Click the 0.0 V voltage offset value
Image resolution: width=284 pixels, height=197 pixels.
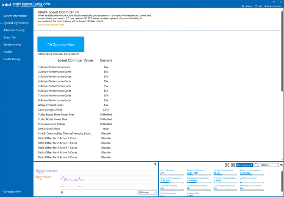click(x=106, y=110)
